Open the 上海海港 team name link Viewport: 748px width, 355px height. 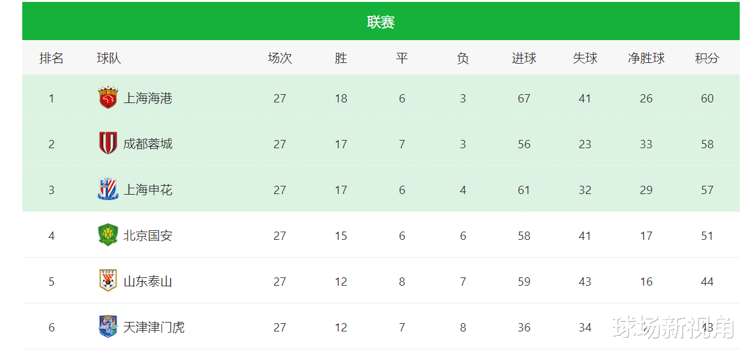(148, 98)
